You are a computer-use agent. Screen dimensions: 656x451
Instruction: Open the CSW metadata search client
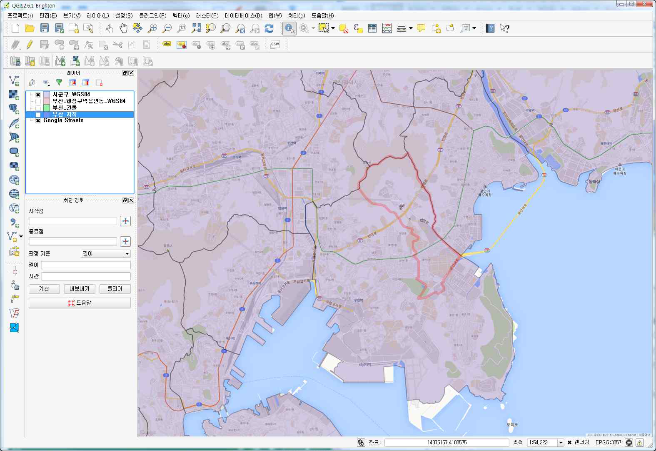275,44
